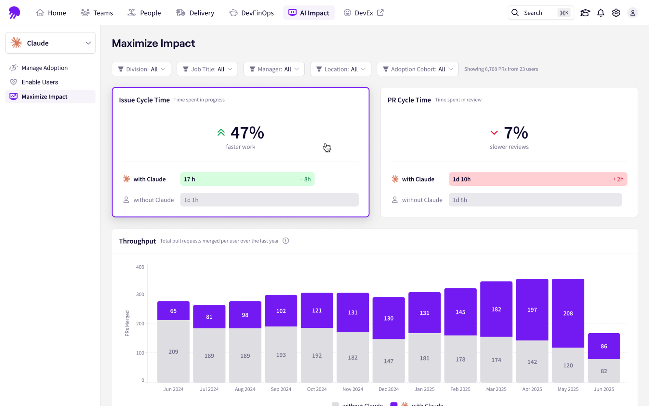Open the Adoption Cohort filter dropdown
The height and width of the screenshot is (406, 649).
coord(418,69)
